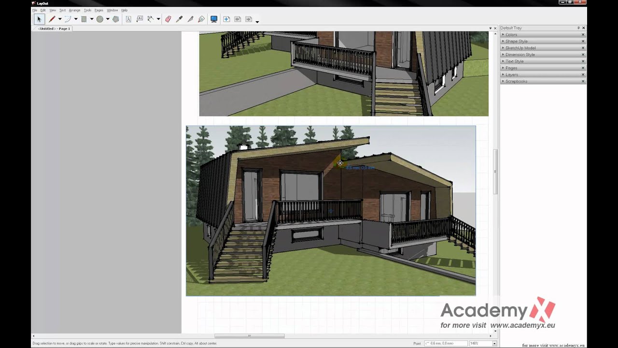This screenshot has height=348, width=618.
Task: Open the Text menu
Action: coord(62,10)
